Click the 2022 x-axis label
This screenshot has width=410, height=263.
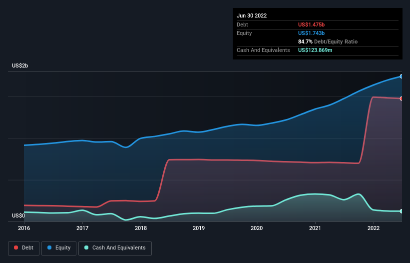(x=374, y=228)
